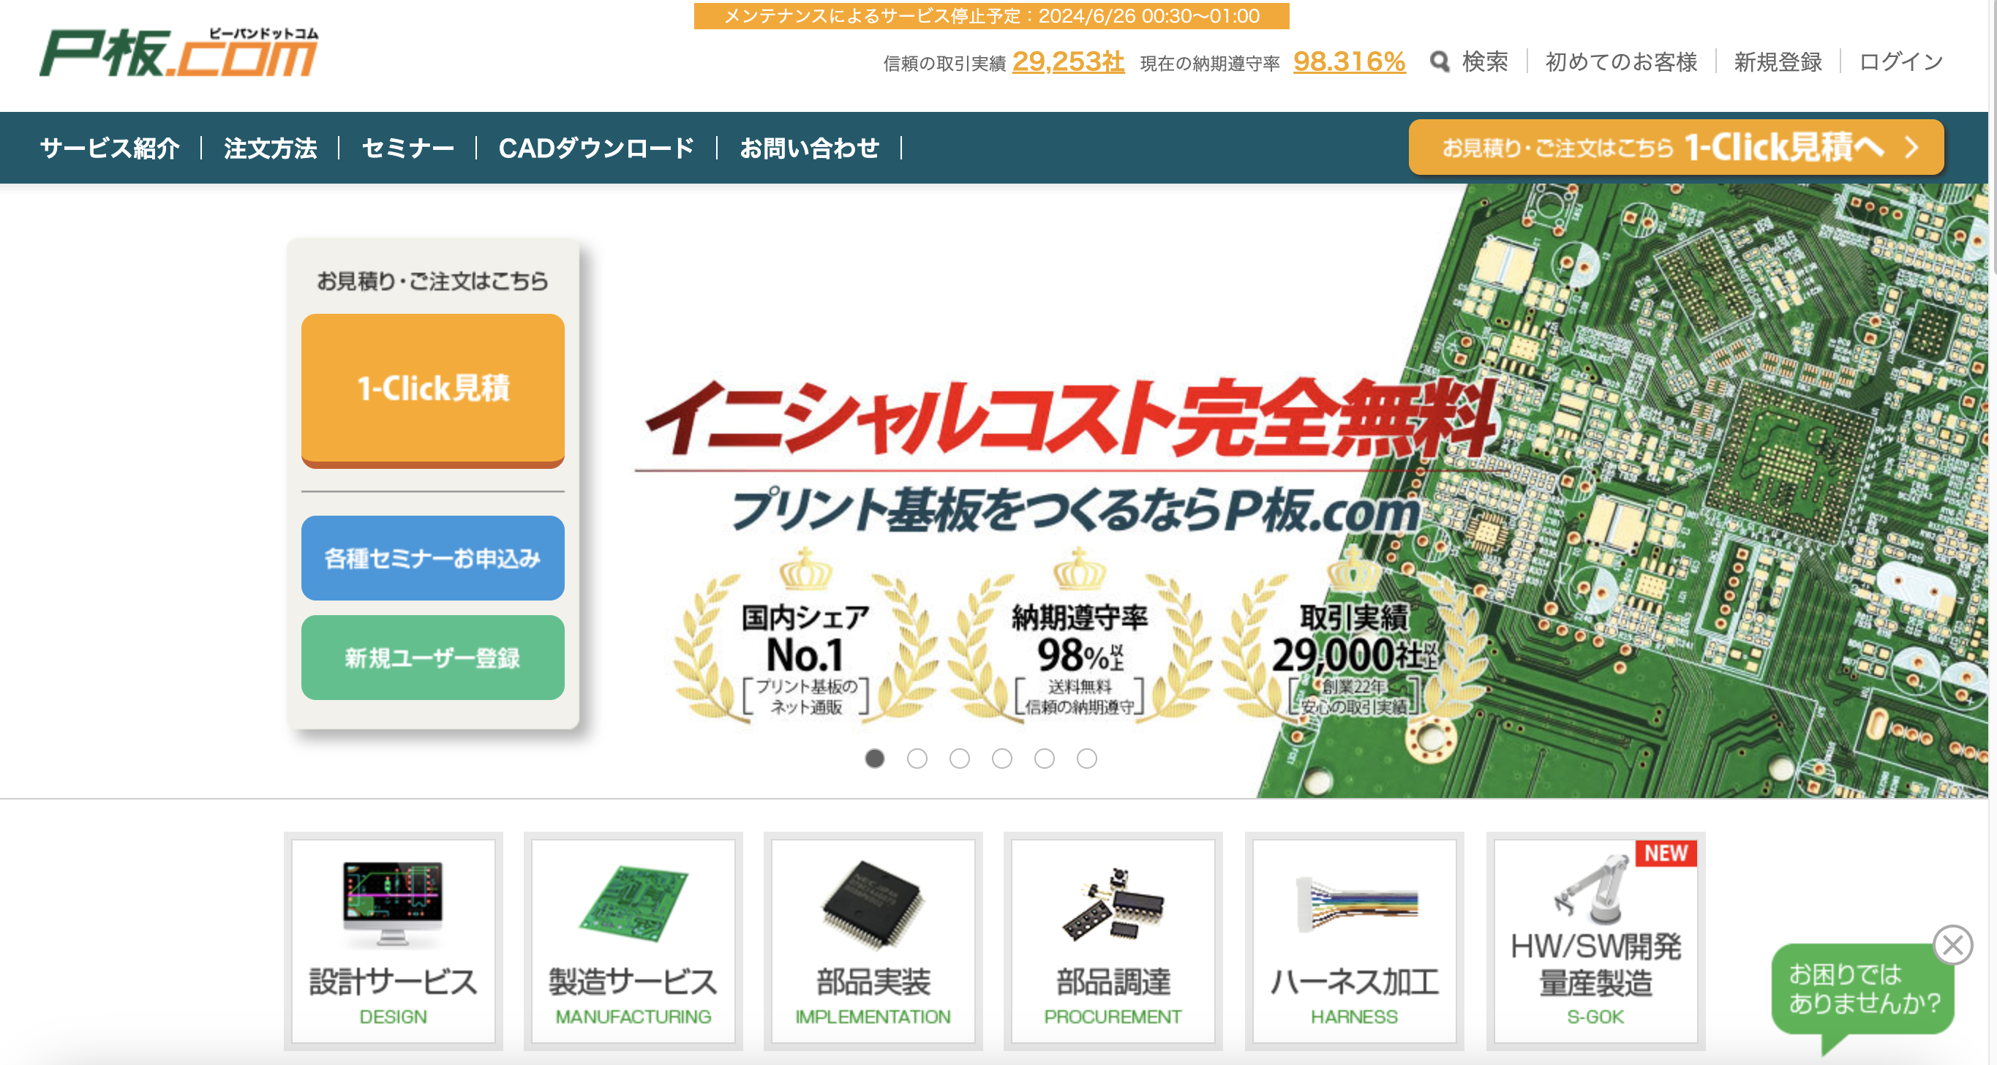Open the 部品実装 IMPLEMENTATION card
1997x1065 pixels.
[873, 941]
